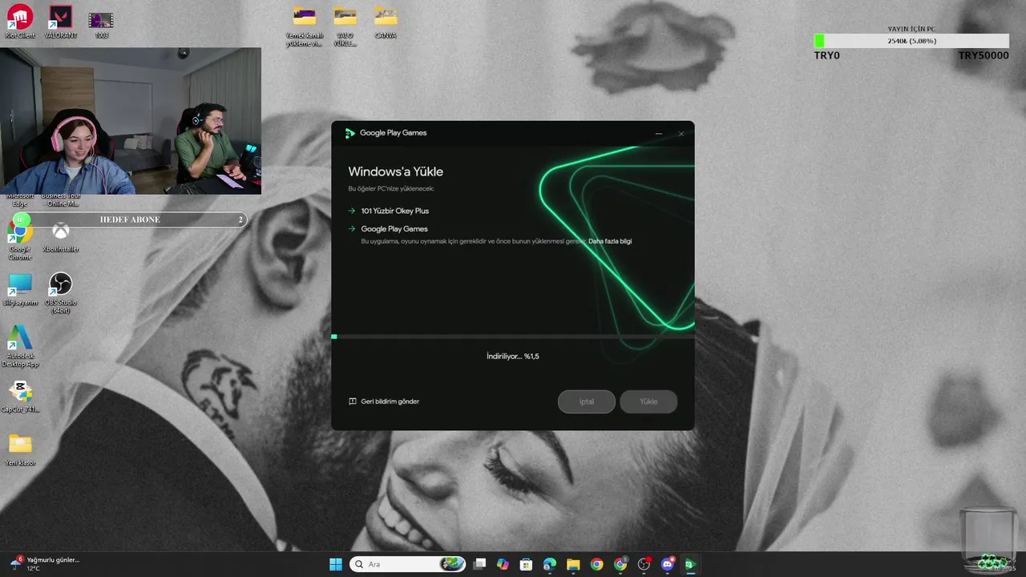Click the YAYIN İÇİN PC donation progress bar
1026x577 pixels.
click(911, 41)
